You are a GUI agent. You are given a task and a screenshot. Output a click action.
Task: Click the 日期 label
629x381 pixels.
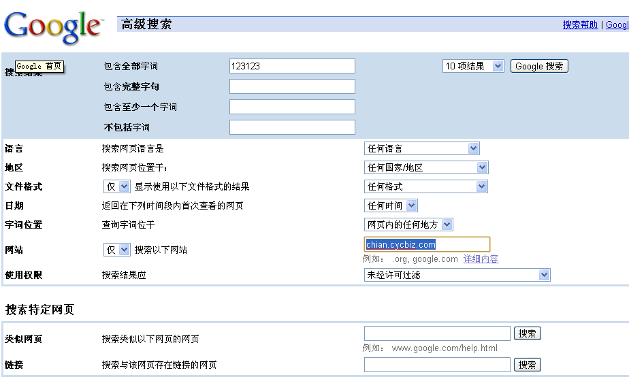[14, 205]
